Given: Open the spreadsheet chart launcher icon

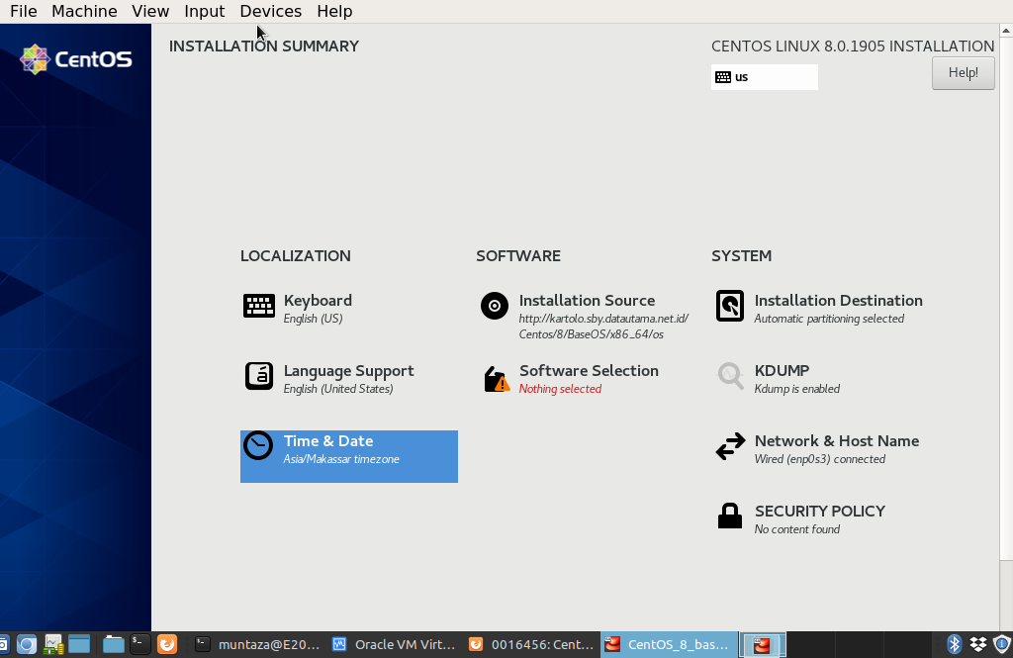Looking at the screenshot, I should [x=53, y=644].
